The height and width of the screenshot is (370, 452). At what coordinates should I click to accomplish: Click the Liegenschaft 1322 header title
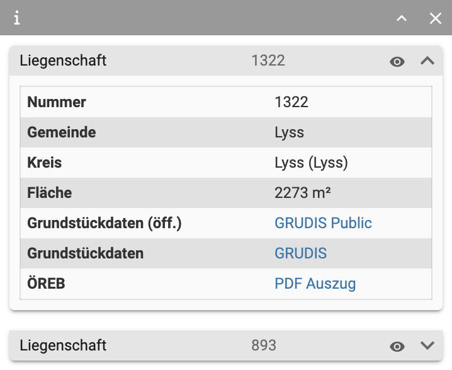click(x=63, y=61)
